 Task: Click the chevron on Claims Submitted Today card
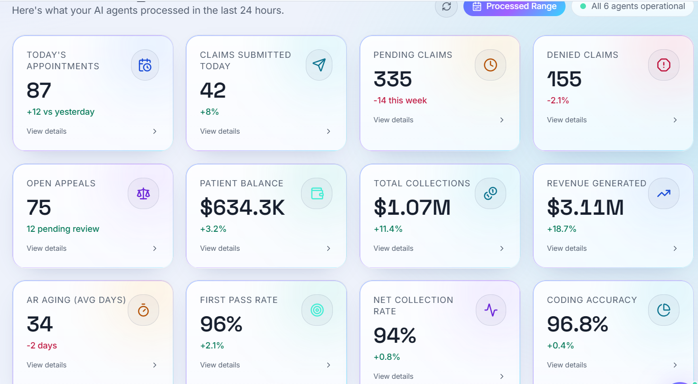(x=329, y=131)
